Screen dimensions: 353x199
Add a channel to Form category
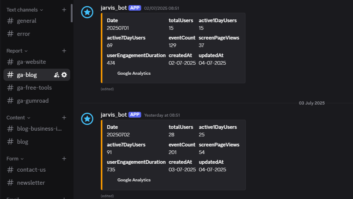point(64,159)
